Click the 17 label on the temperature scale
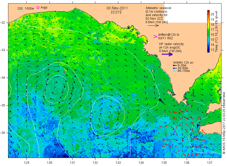 212,29
